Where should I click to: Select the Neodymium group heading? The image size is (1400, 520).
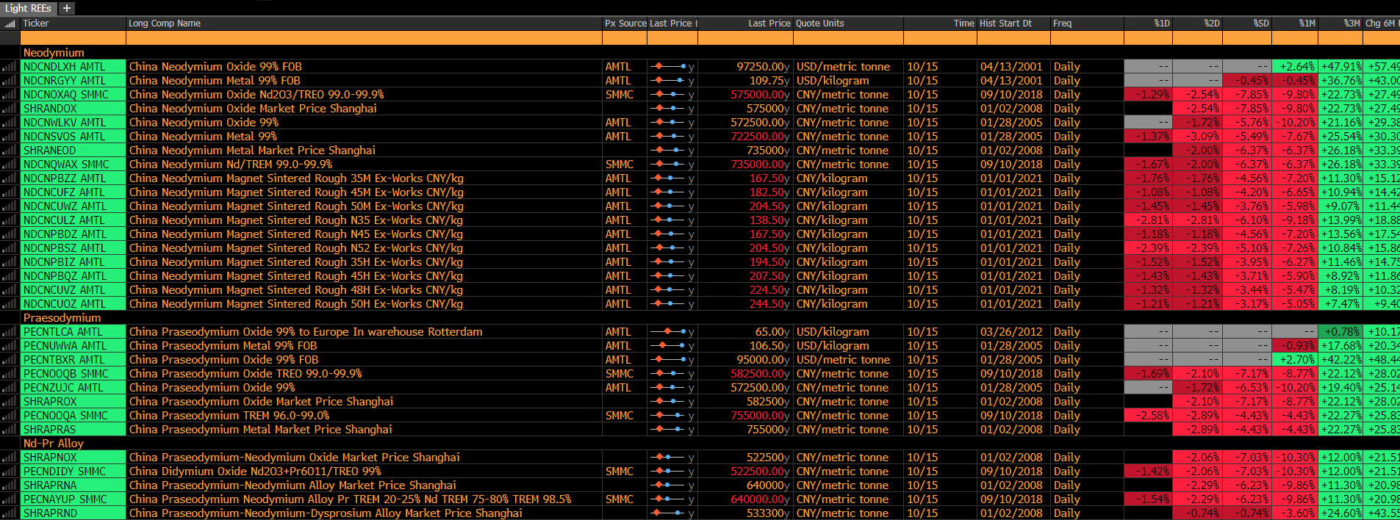pos(54,53)
